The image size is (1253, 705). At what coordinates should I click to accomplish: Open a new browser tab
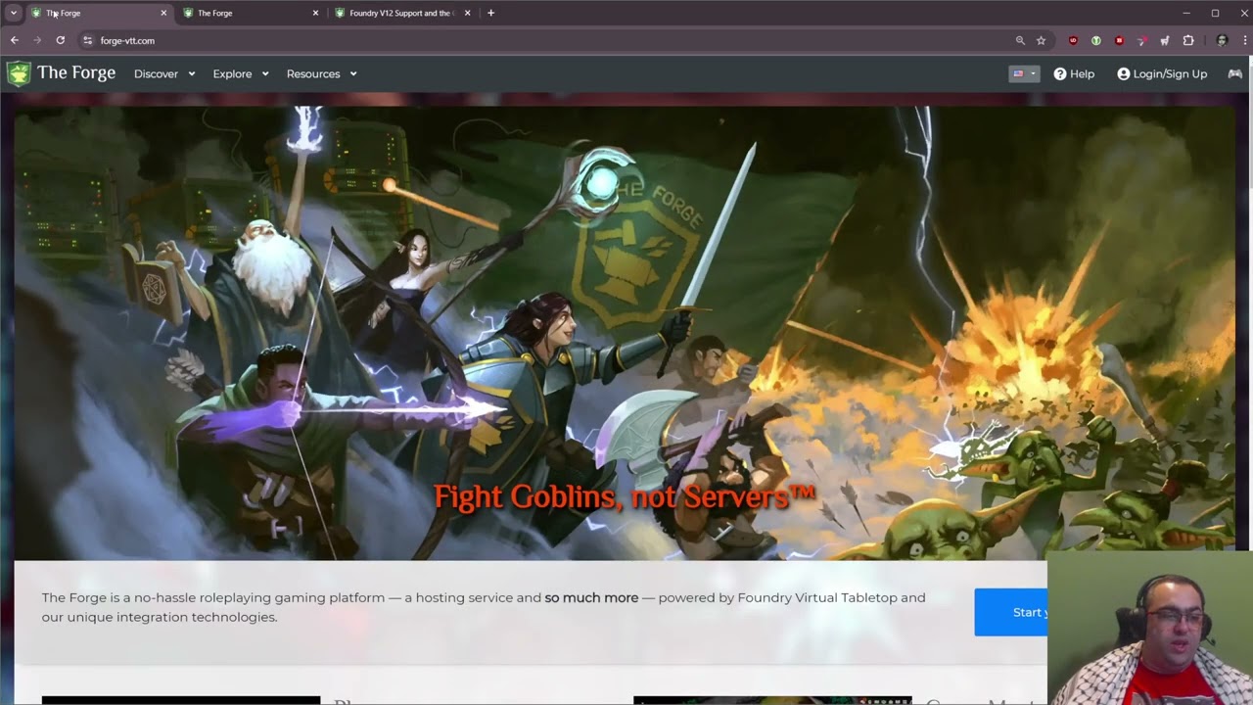pyautogui.click(x=490, y=13)
